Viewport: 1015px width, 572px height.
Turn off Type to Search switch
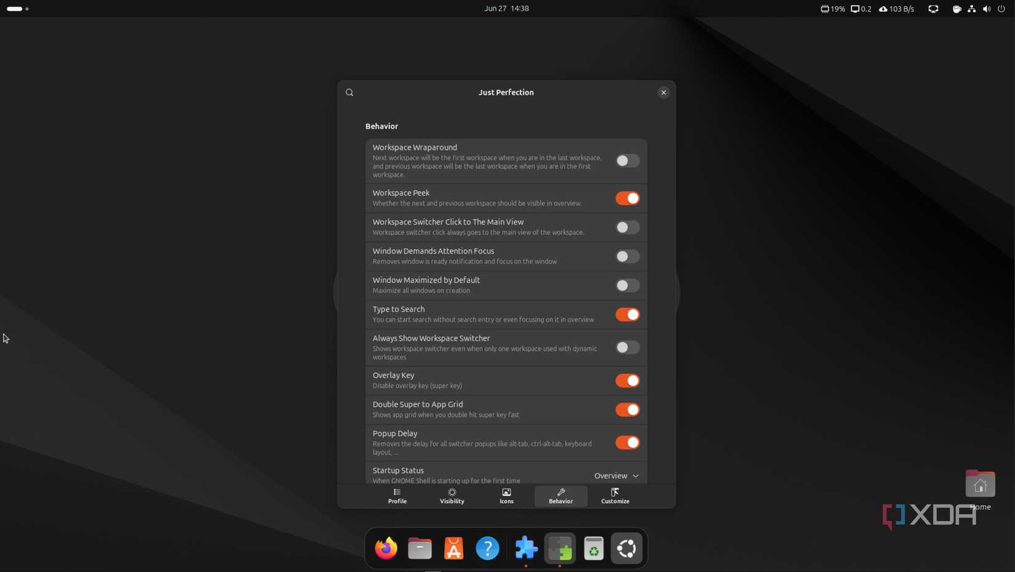pyautogui.click(x=627, y=314)
